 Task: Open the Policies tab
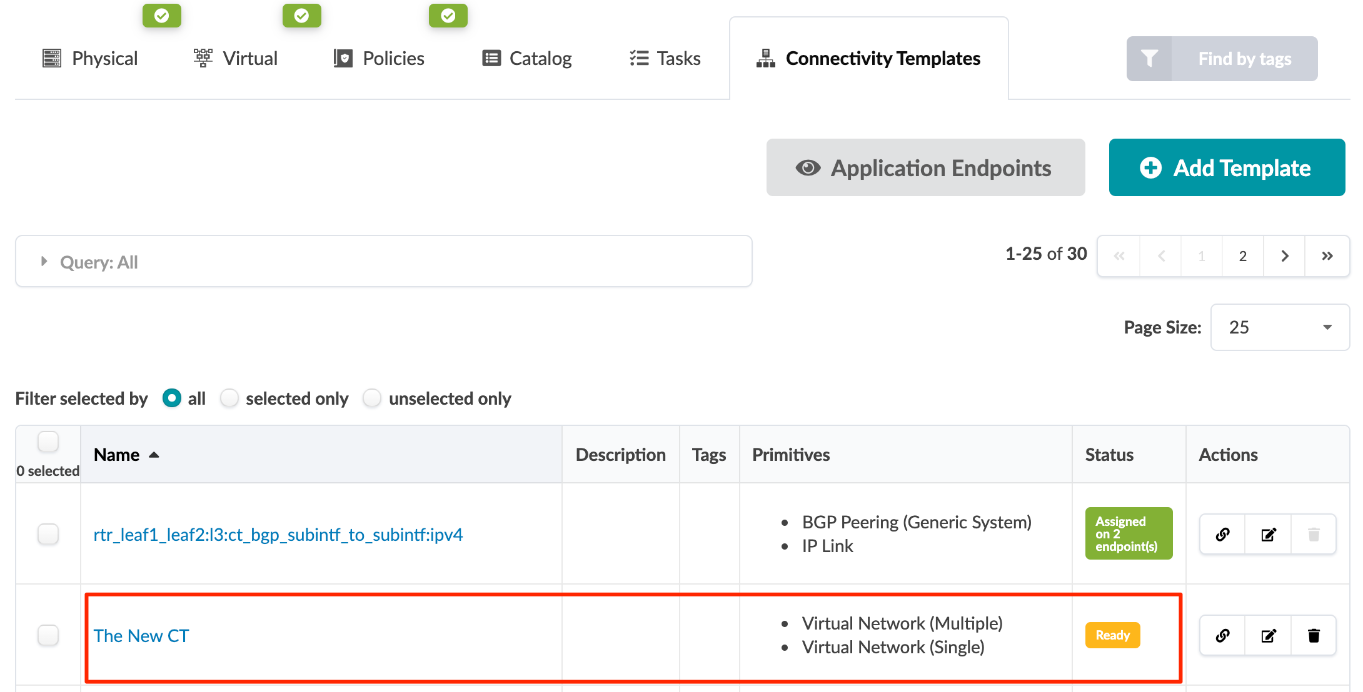click(x=378, y=58)
